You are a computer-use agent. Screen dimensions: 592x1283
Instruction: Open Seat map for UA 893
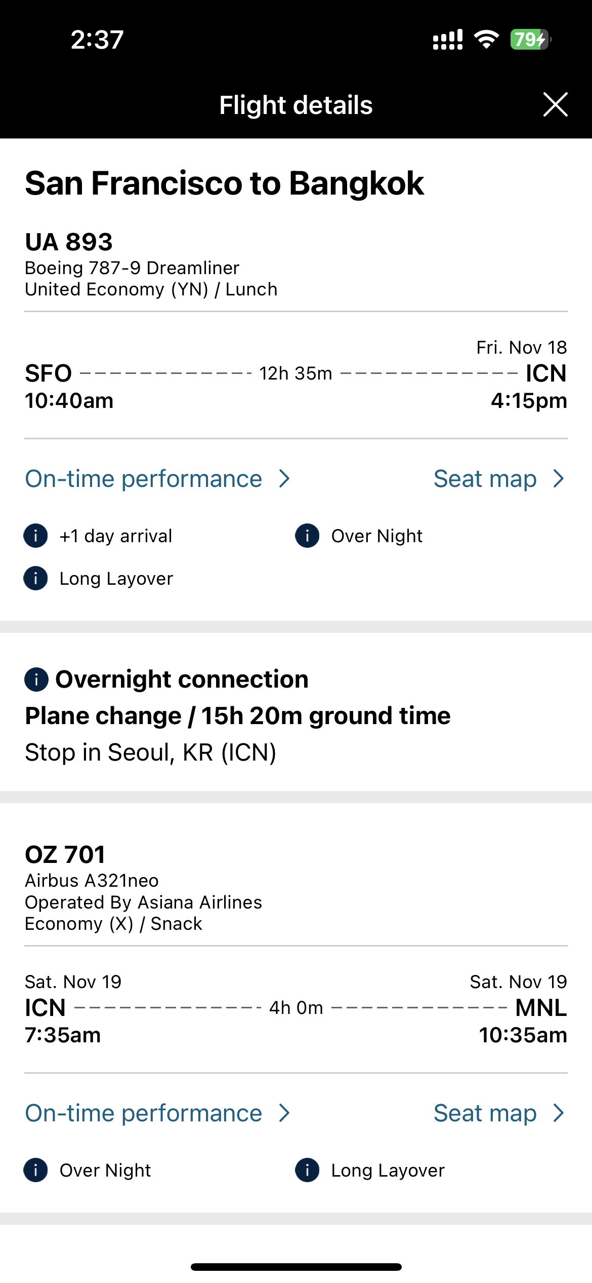coord(485,479)
